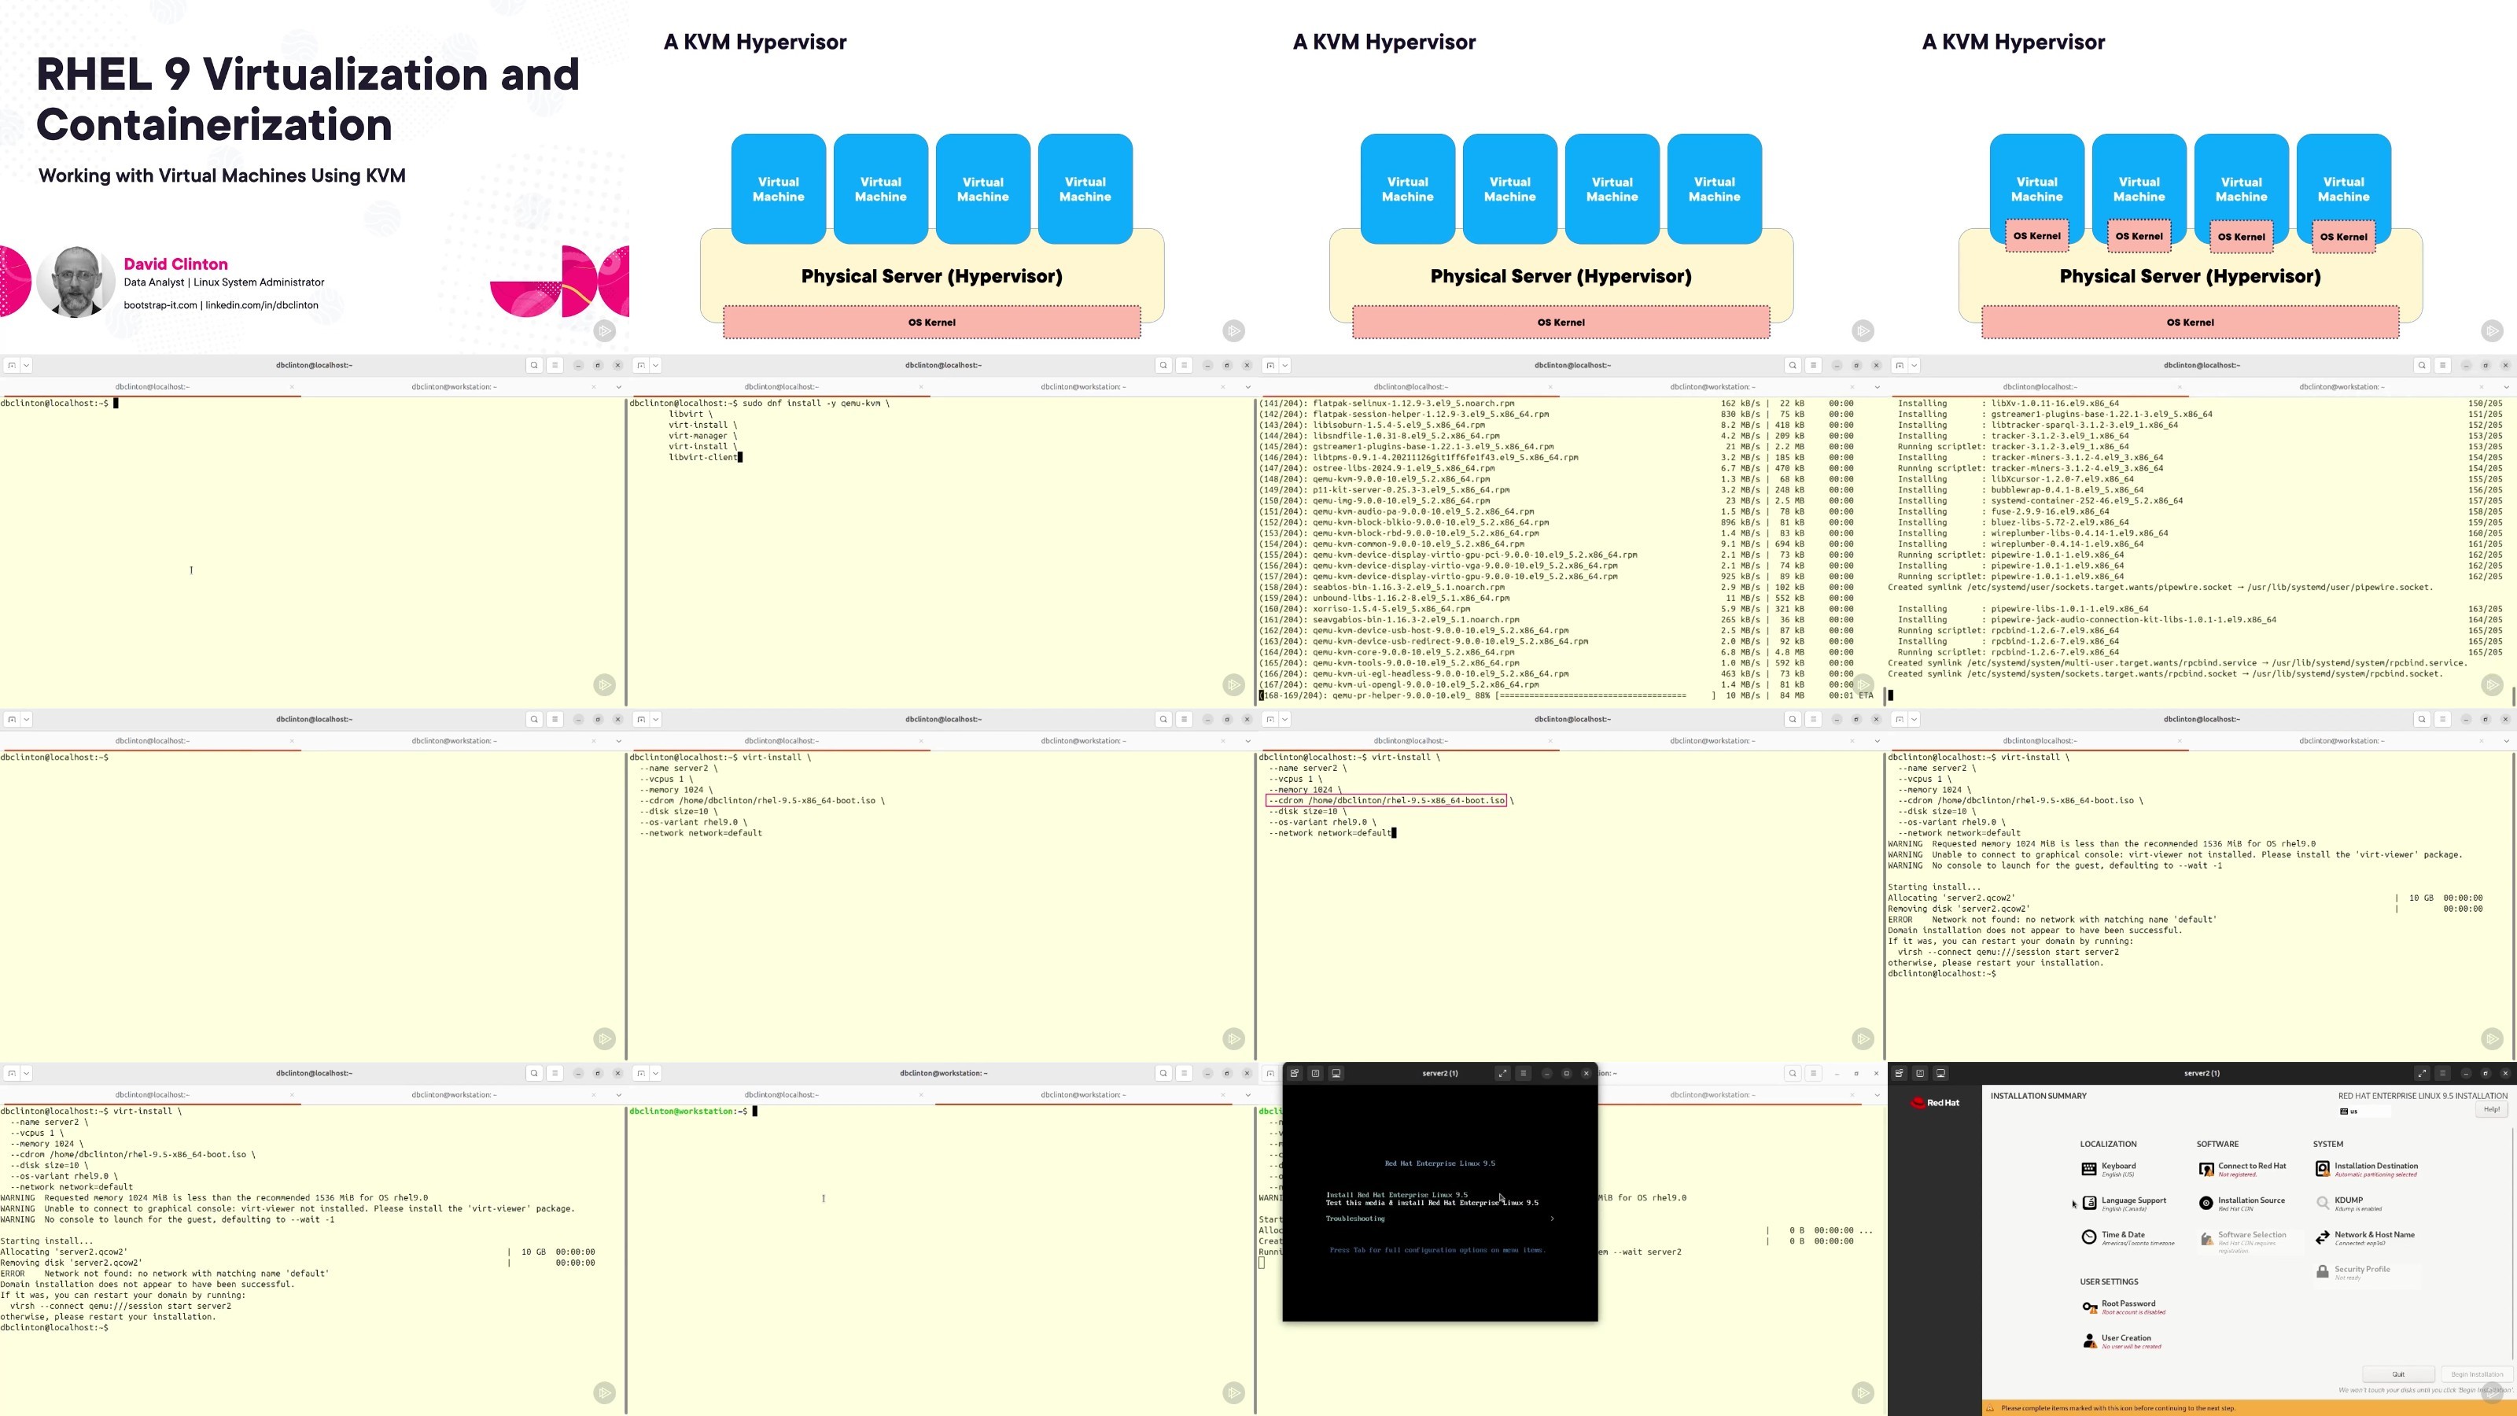Open hamburger menu in sudo dnf install terminal
2517x1416 pixels.
(x=1183, y=366)
